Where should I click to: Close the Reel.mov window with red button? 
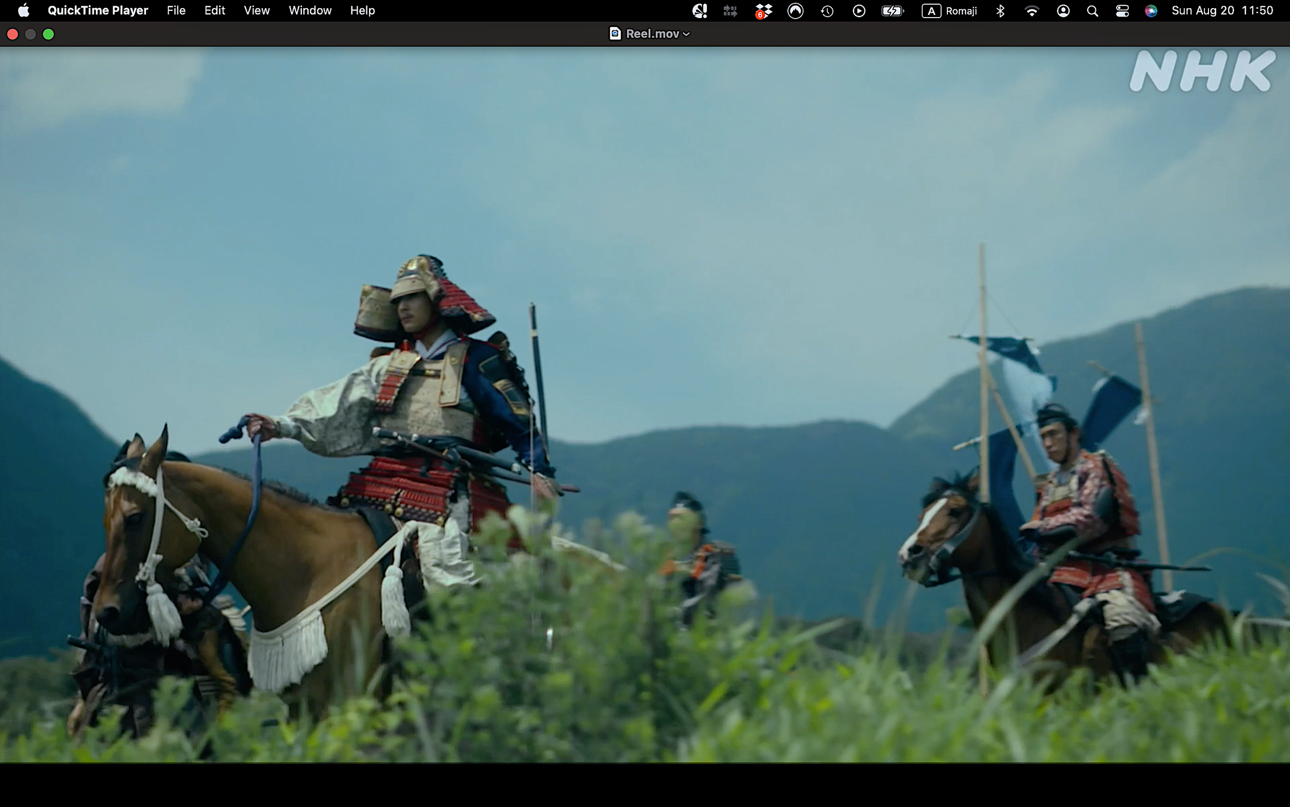(13, 34)
